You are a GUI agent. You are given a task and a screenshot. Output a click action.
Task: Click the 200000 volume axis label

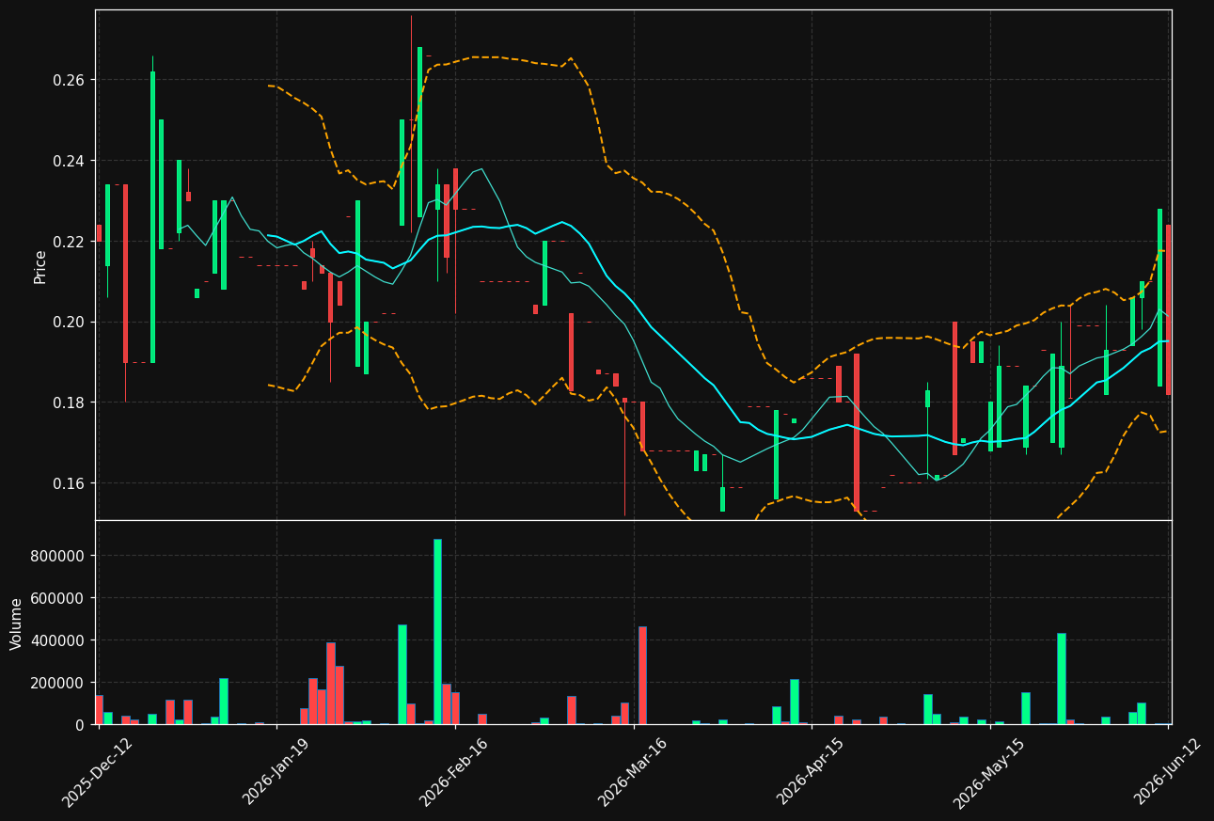point(57,683)
